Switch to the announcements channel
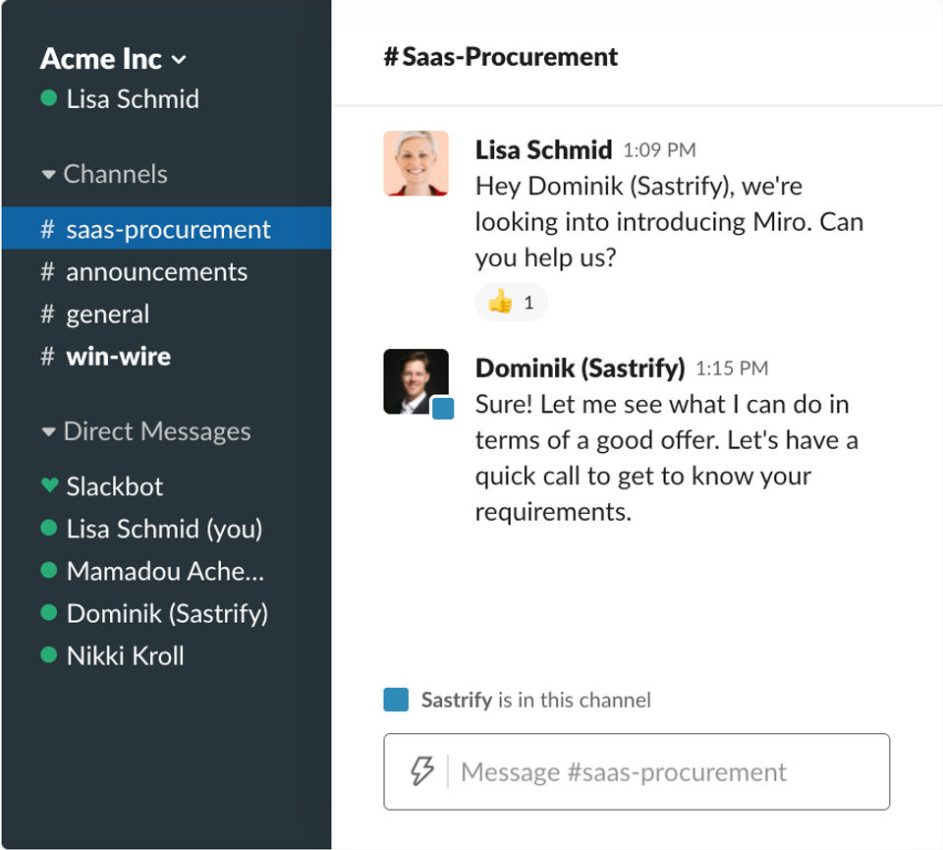Image resolution: width=943 pixels, height=850 pixels. [155, 272]
